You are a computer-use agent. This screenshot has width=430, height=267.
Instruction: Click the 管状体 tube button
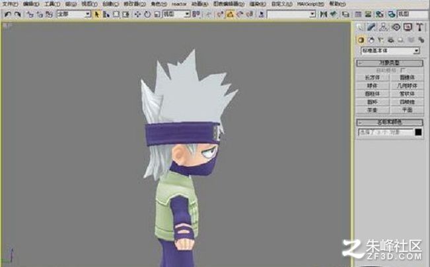[x=407, y=94]
